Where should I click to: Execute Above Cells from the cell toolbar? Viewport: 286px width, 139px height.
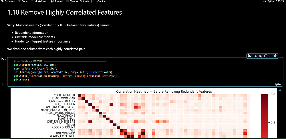(x=255, y=56)
